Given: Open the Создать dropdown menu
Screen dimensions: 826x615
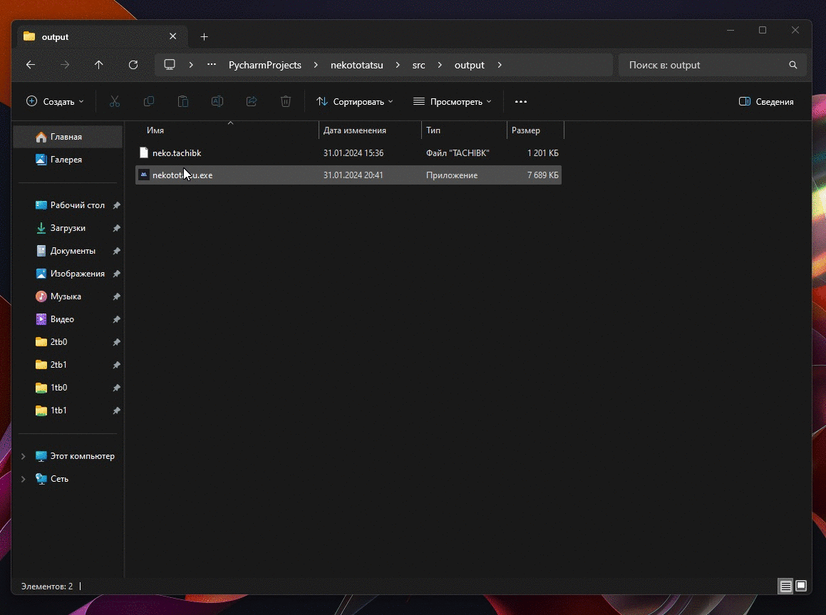Looking at the screenshot, I should click(x=55, y=102).
